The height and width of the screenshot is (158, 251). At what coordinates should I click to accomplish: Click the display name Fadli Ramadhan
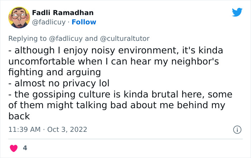coord(63,13)
